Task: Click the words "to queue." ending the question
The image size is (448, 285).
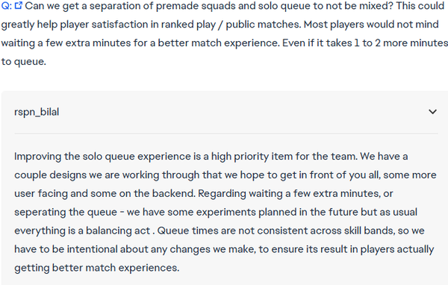Action: click(x=23, y=62)
